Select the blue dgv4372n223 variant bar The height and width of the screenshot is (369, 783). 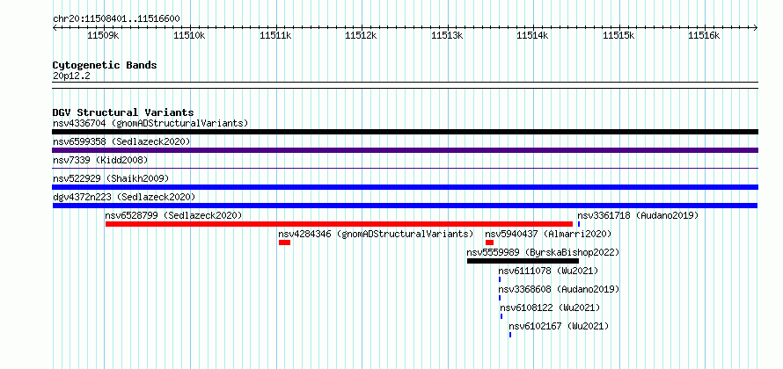tap(405, 206)
